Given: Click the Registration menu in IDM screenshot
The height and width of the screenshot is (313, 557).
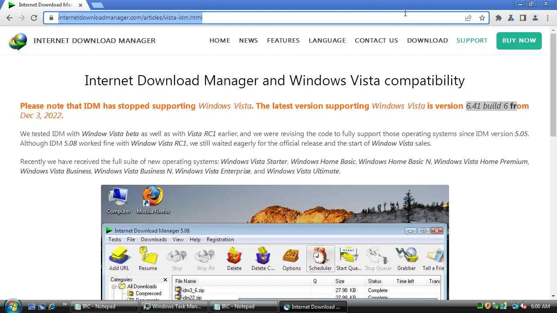Looking at the screenshot, I should coord(220,240).
